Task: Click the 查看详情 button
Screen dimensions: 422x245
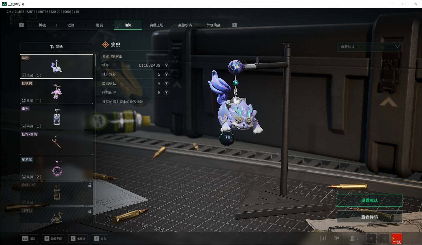Action: click(370, 217)
